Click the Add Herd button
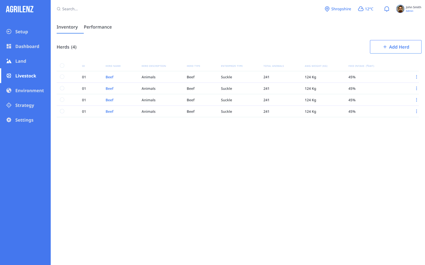This screenshot has height=265, width=425. click(x=395, y=47)
